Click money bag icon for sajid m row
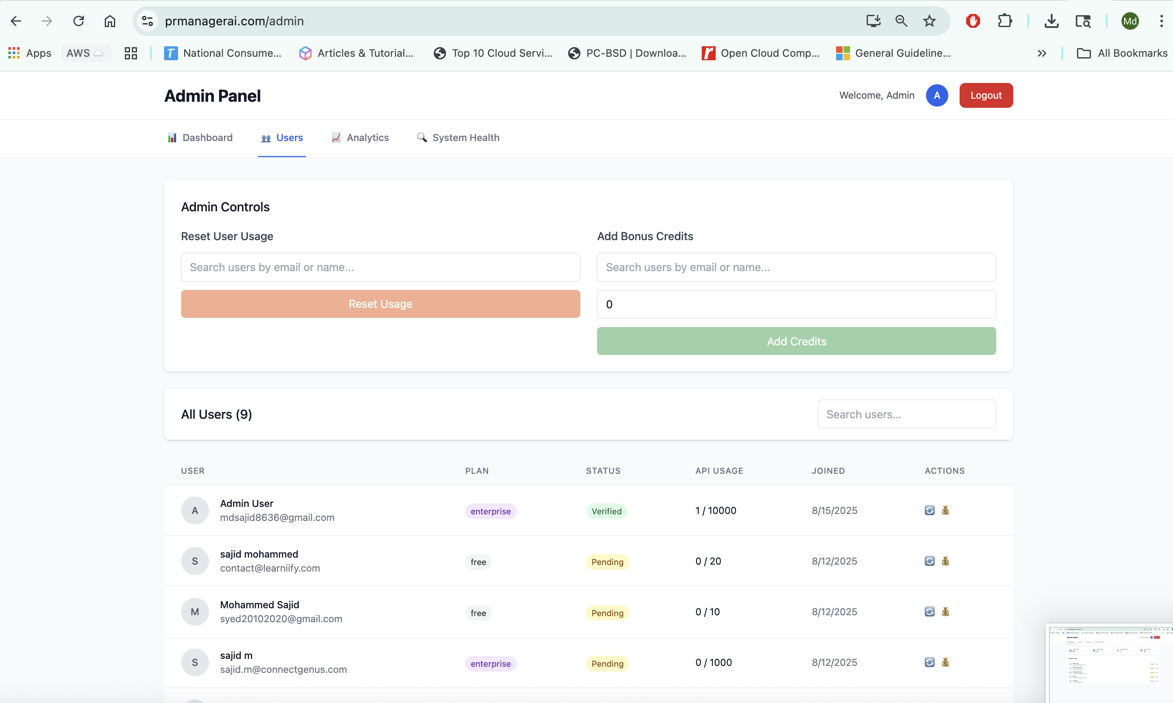 pyautogui.click(x=945, y=662)
